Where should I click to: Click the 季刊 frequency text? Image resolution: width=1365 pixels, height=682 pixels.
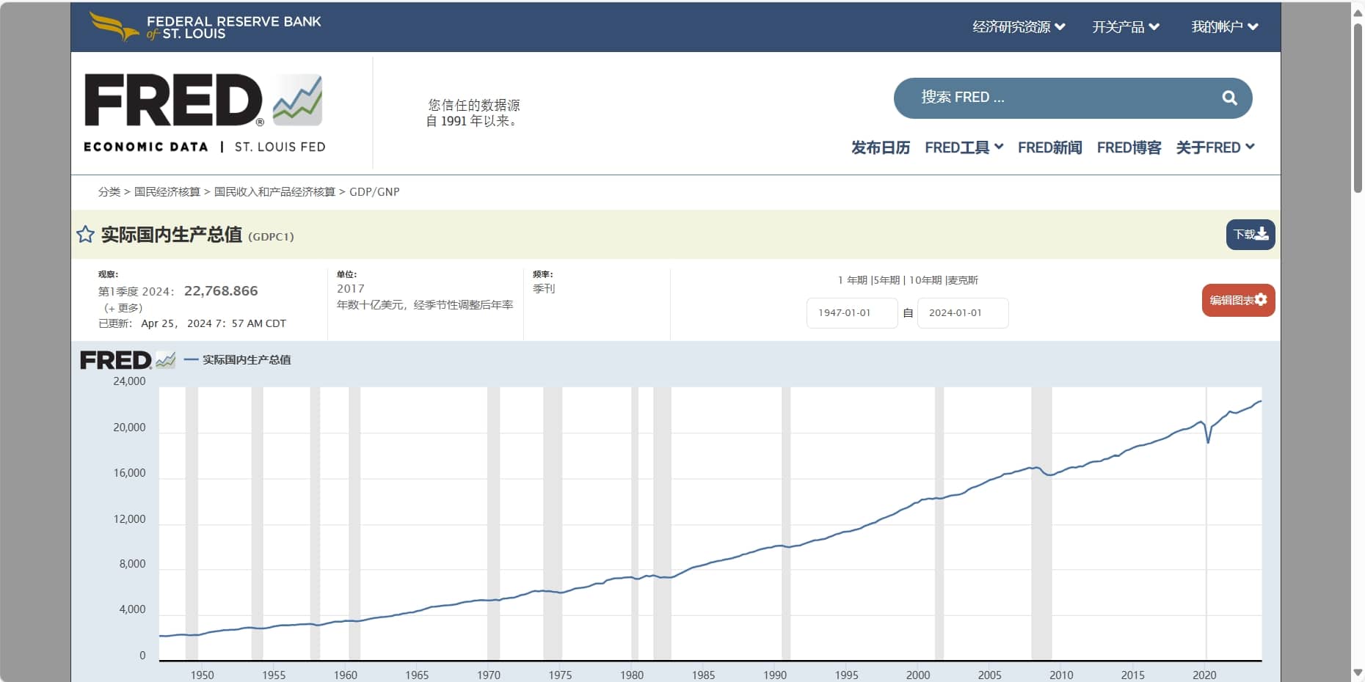point(544,288)
